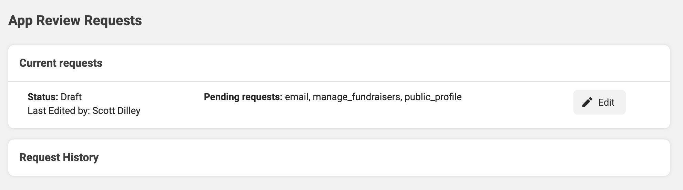Click the public_profile permission text
This screenshot has width=683, height=190.
coord(433,97)
